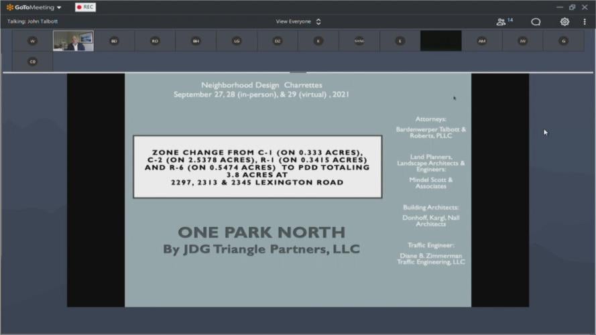Select the participant tile labeled LG

(x=237, y=41)
